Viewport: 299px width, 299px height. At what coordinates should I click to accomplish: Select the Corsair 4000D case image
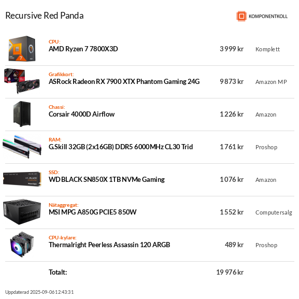click(22, 114)
